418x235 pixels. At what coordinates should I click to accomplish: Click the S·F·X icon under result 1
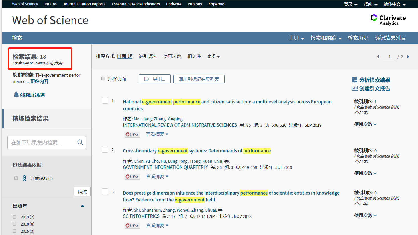tap(132, 134)
